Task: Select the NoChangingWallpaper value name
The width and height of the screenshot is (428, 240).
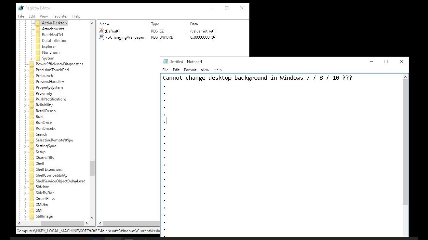Action: 124,37
